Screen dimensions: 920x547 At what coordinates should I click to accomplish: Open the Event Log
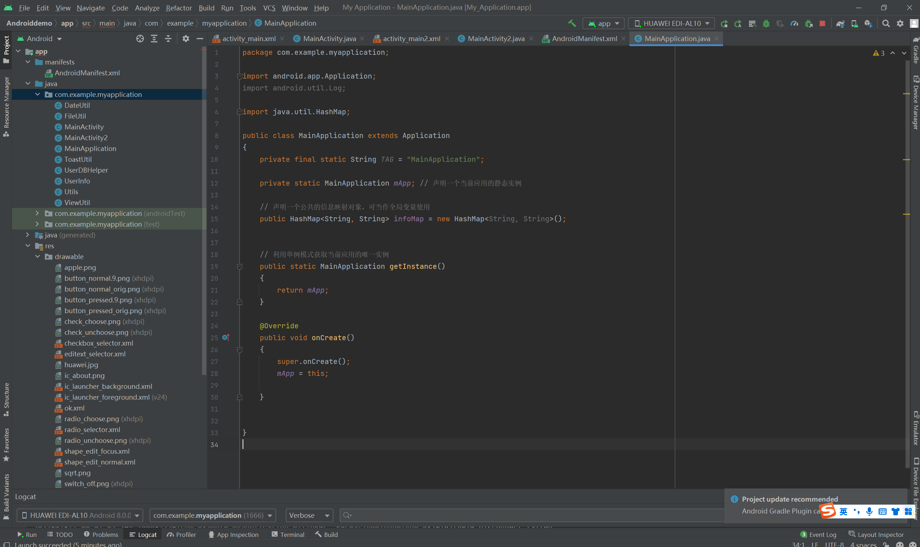tap(818, 534)
